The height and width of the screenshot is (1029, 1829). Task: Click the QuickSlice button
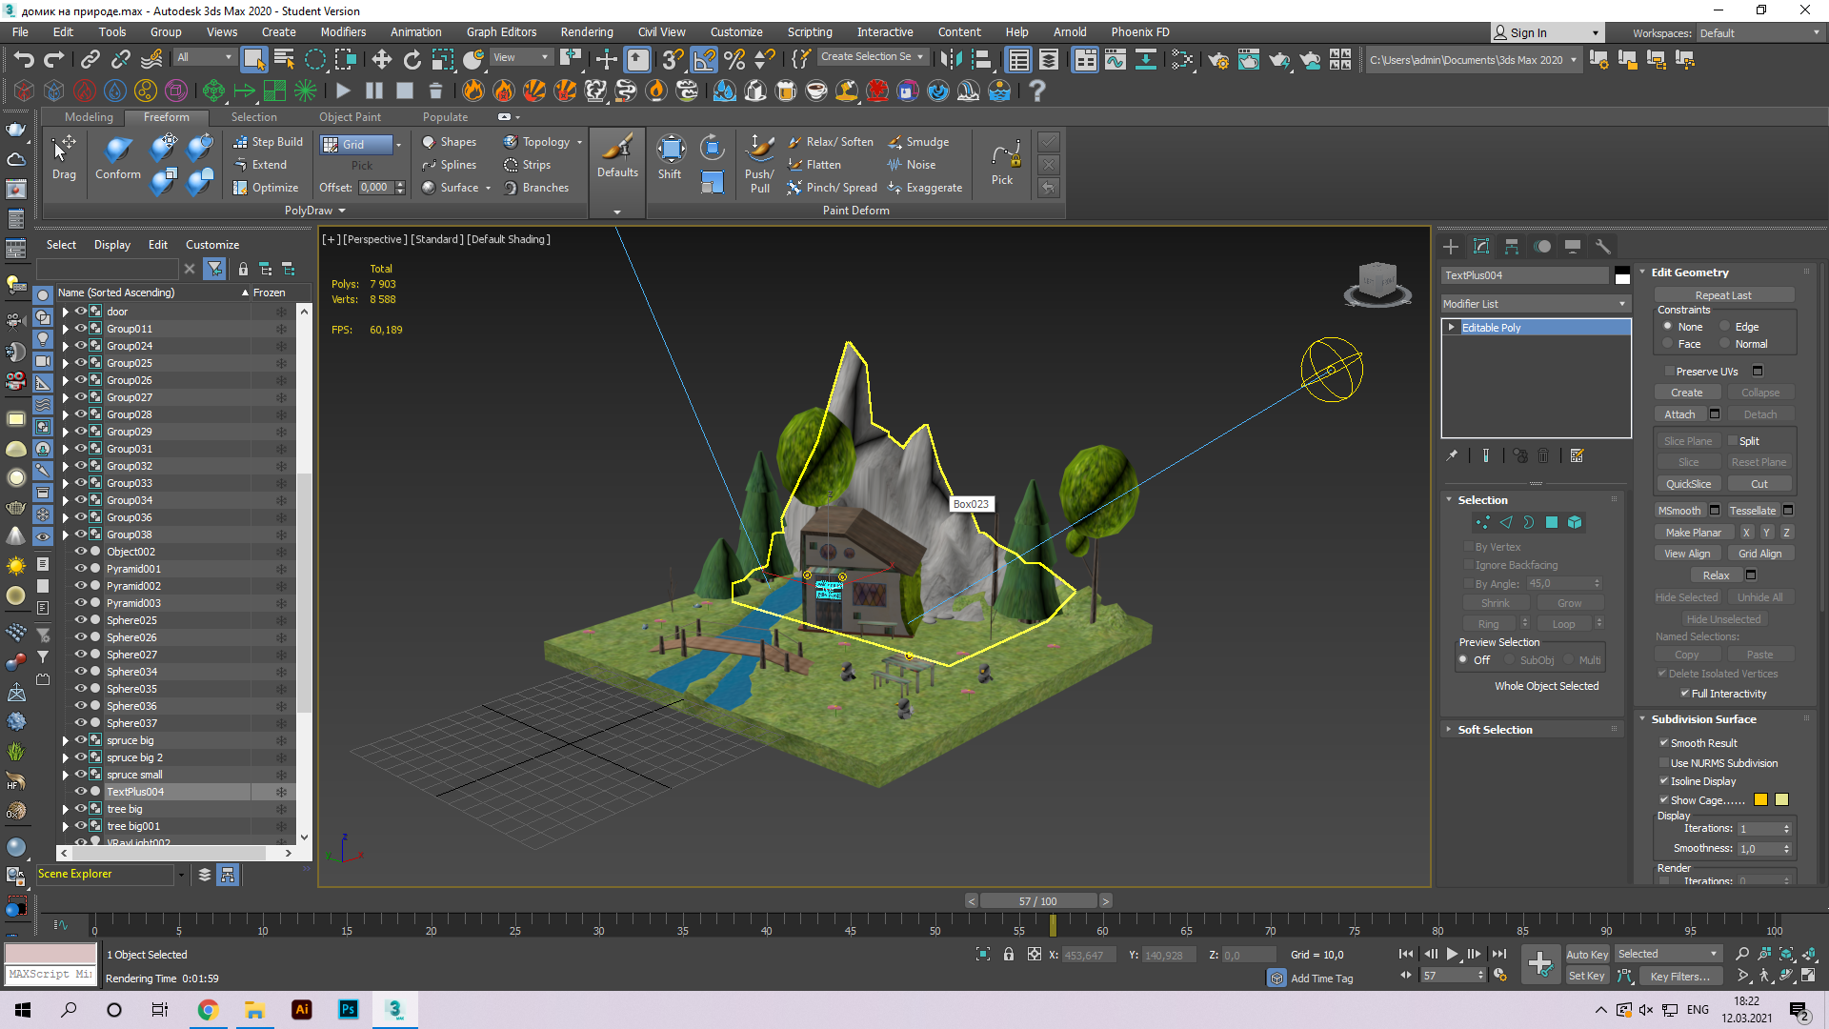click(1689, 484)
